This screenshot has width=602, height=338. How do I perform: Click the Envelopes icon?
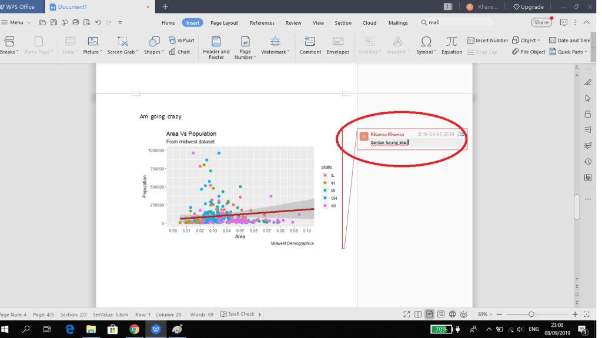(x=338, y=46)
